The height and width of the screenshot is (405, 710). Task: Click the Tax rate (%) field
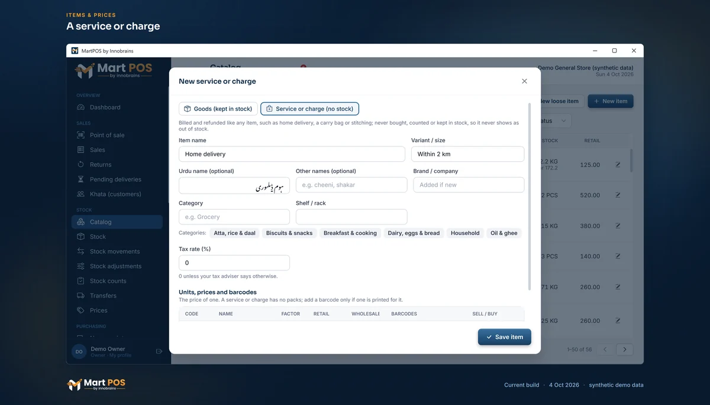tap(234, 263)
